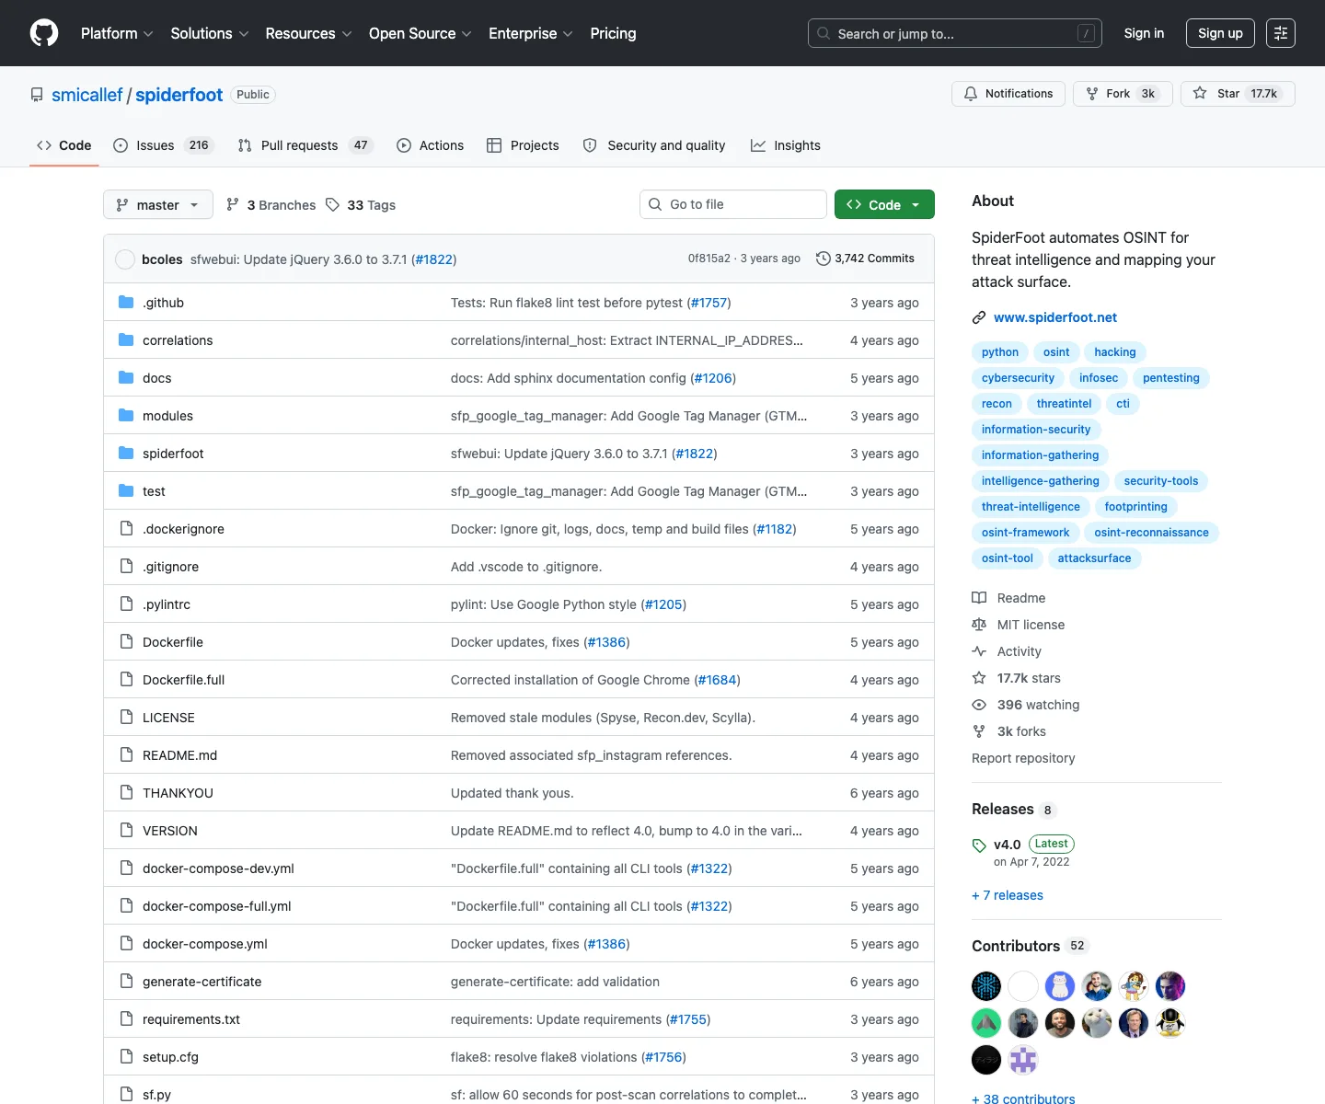Open the Pull requests tab

(x=305, y=145)
